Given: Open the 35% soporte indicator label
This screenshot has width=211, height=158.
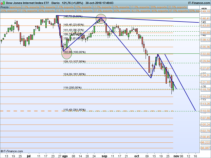Looking at the screenshot, I should pos(84,11).
